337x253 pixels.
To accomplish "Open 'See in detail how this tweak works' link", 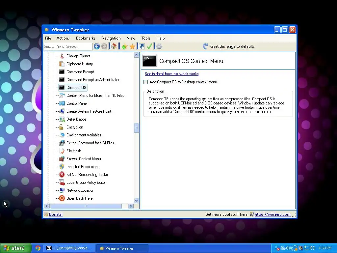I will point(171,74).
